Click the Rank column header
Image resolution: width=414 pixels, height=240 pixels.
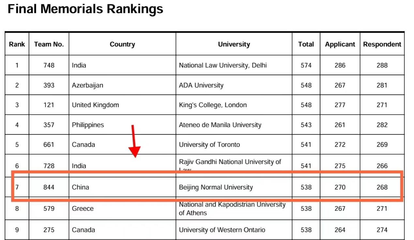17,44
